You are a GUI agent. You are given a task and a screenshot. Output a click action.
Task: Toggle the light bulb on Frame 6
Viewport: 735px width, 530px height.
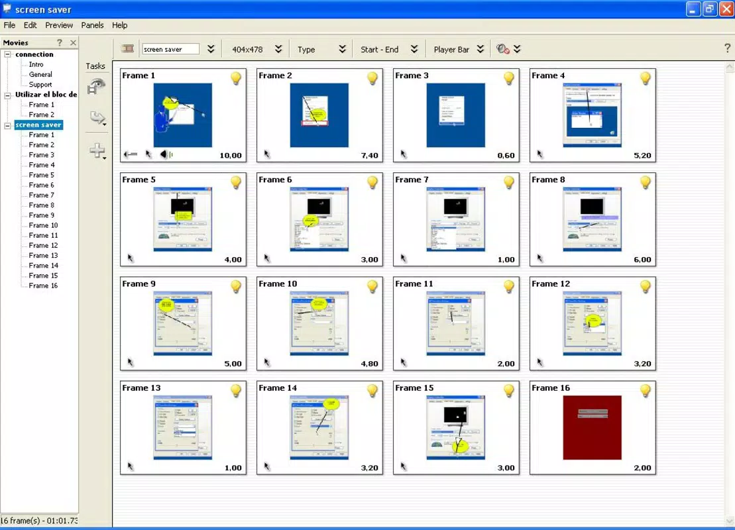click(372, 182)
